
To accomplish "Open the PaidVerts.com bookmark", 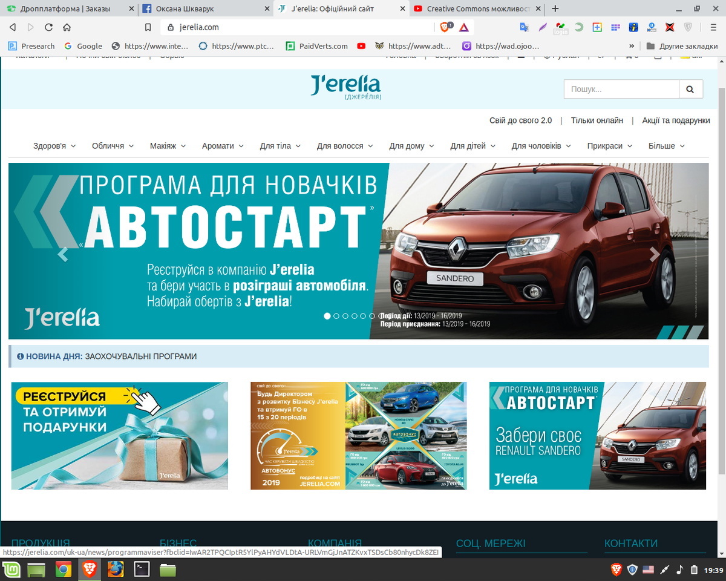I will click(x=317, y=46).
